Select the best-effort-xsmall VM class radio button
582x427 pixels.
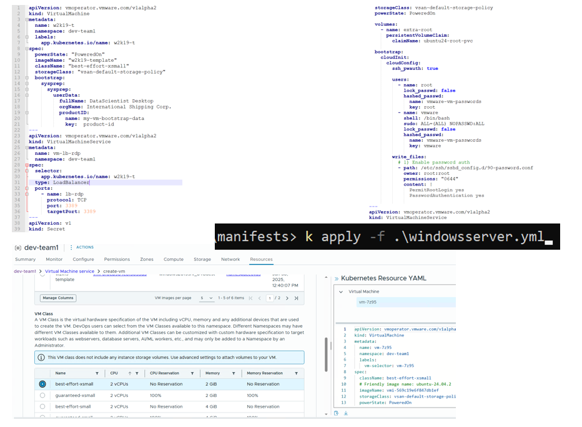pos(42,384)
